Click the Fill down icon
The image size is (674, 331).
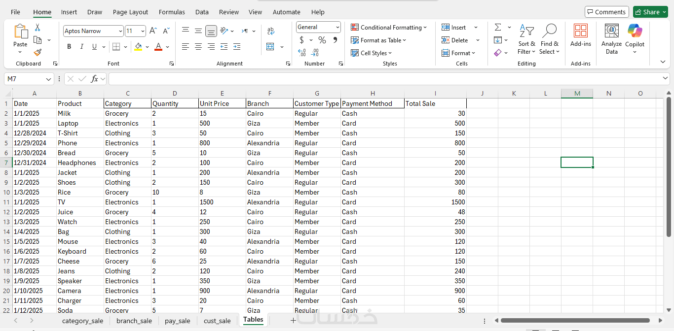point(498,40)
